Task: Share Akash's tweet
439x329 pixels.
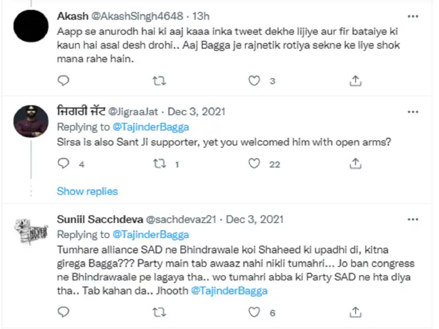Action: [355, 80]
